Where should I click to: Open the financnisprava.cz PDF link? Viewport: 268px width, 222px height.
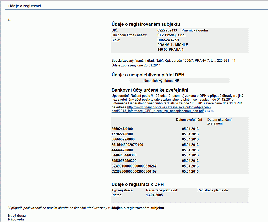(x=161, y=109)
